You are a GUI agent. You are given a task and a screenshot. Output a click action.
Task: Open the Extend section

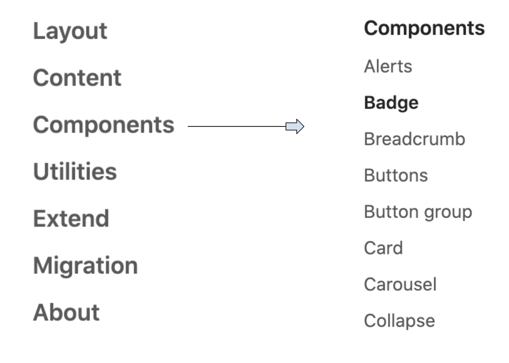[71, 218]
